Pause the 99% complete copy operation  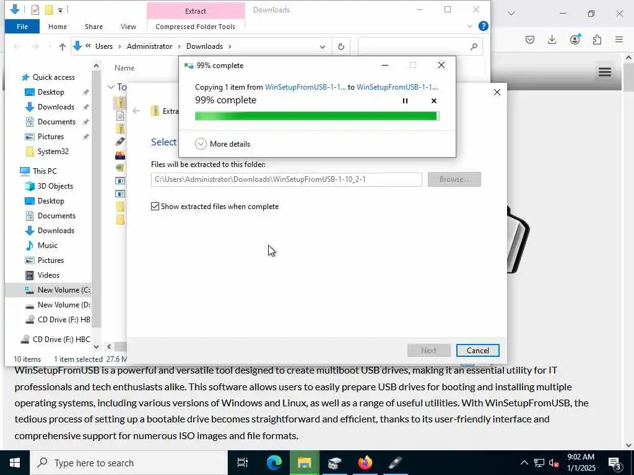pos(405,101)
